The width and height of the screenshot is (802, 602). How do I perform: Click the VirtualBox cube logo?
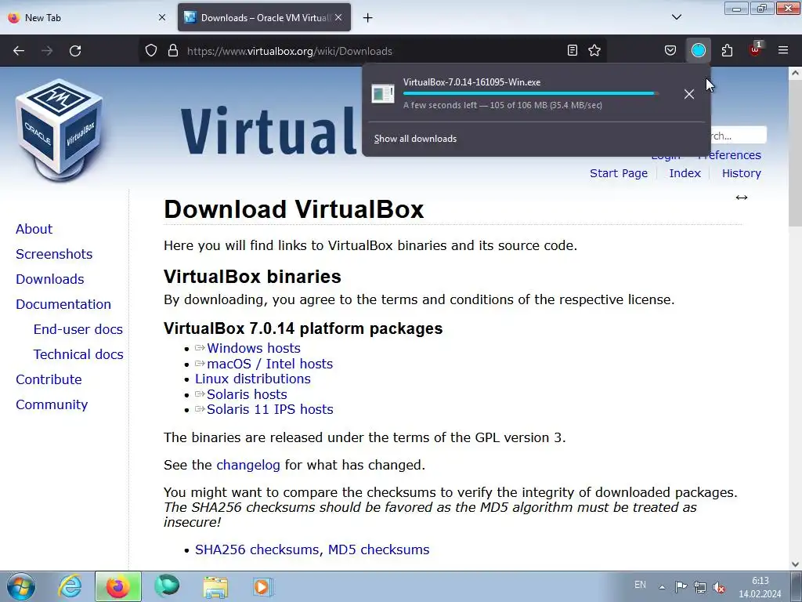(60, 131)
